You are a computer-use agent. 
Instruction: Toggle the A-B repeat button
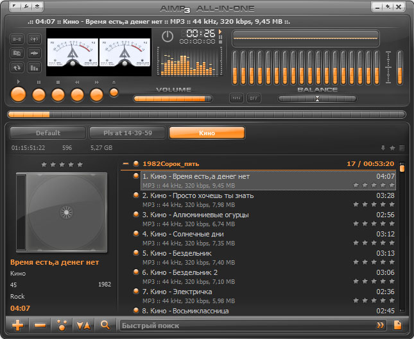tap(17, 39)
